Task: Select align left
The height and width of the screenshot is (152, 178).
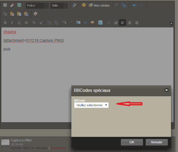Action: [x=123, y=23]
